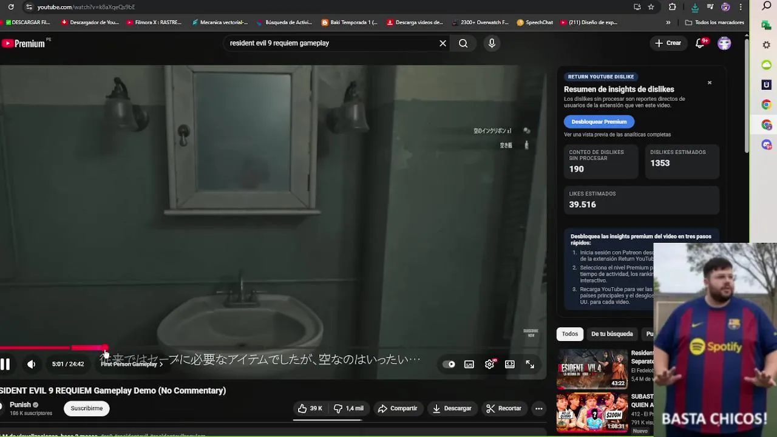Subscribe with the Suscribirme button
The image size is (777, 437).
click(x=87, y=408)
